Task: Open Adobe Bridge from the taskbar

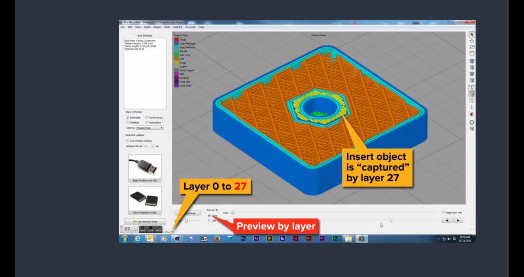Action: click(x=269, y=239)
